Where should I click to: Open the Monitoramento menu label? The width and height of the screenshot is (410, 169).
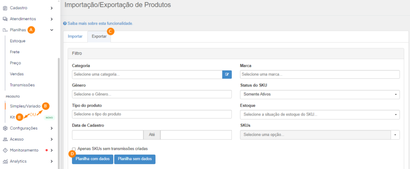24,150
